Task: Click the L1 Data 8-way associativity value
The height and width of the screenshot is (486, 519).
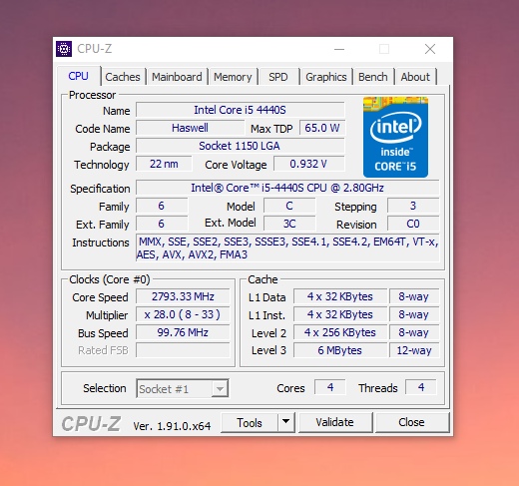Action: pos(414,296)
